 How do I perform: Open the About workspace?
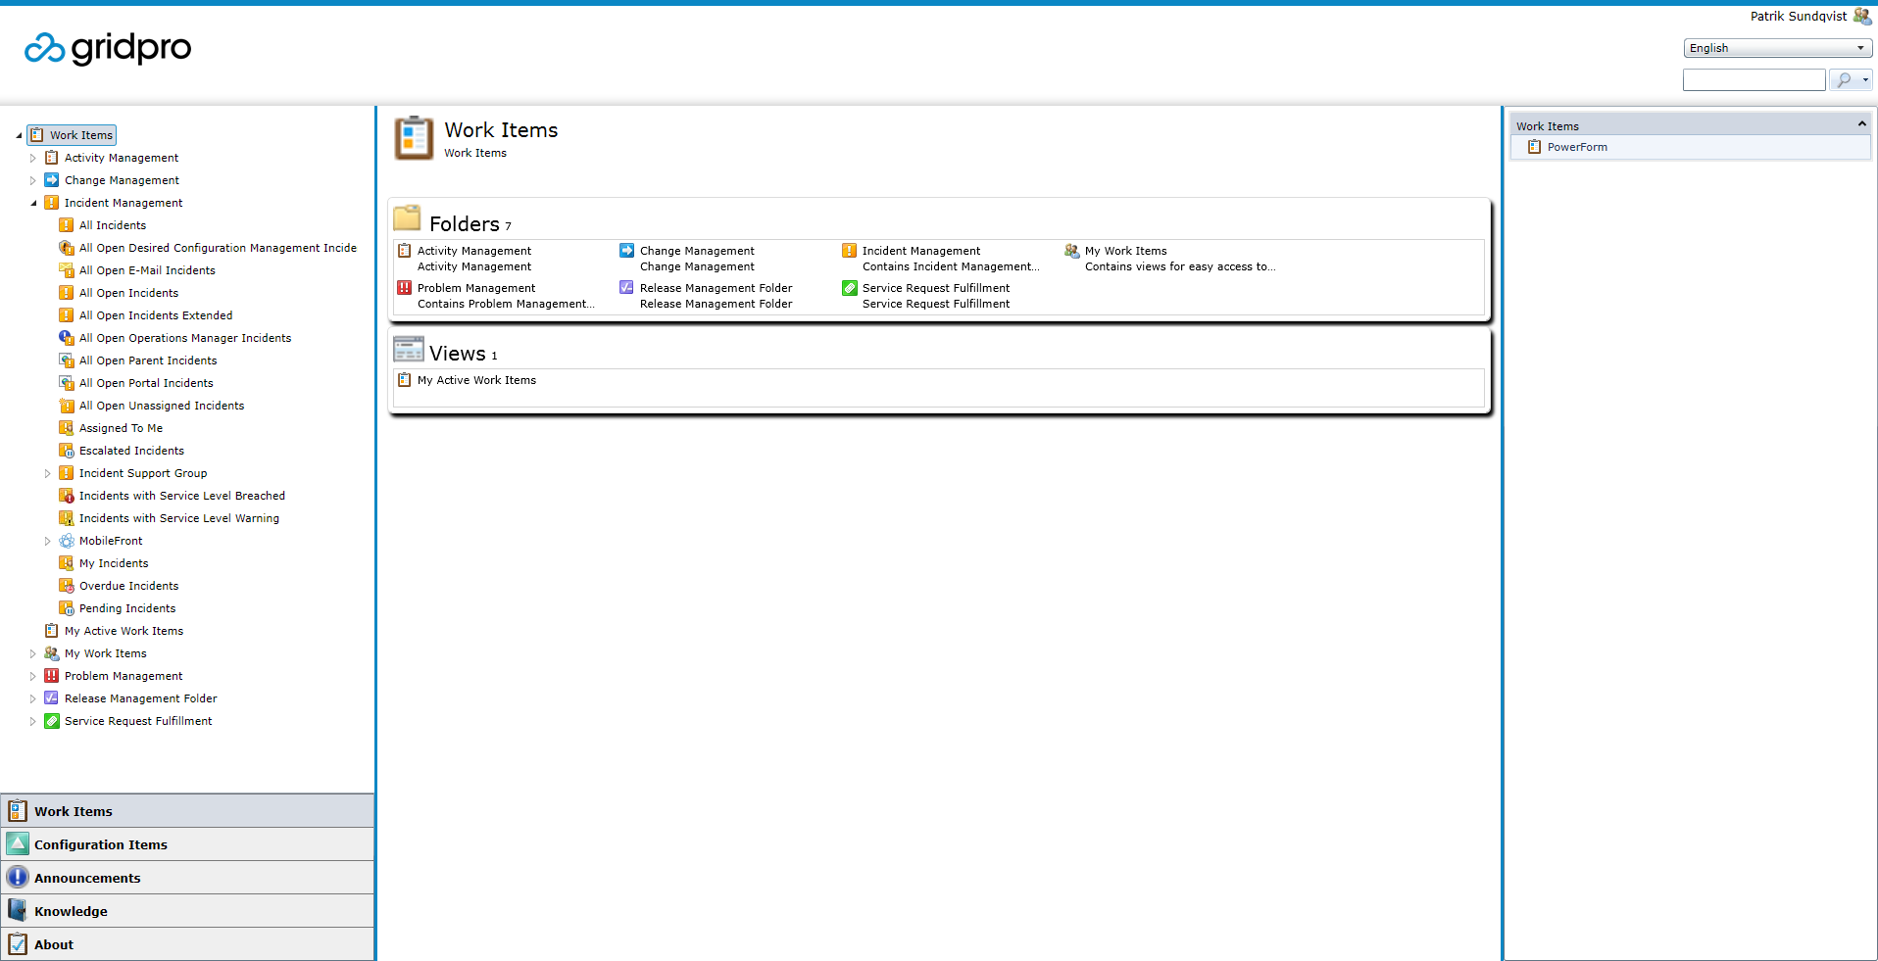[x=187, y=944]
